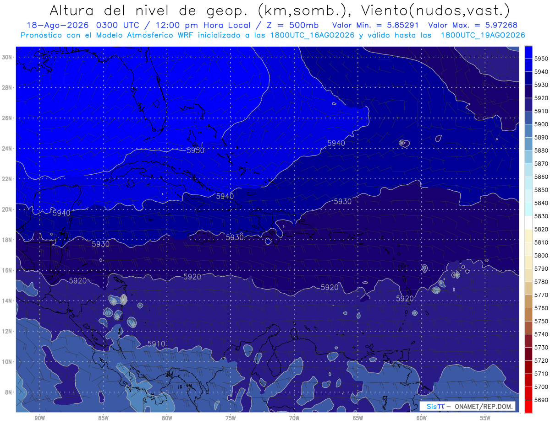
Task: Click the dark navy colorbar swatch between 5920 and 5930
Action: 528,91
